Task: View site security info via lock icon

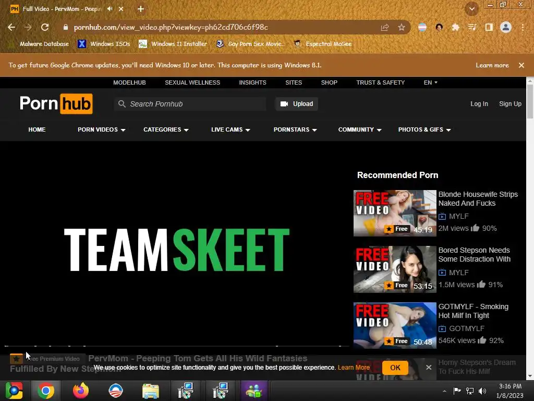Action: (65, 27)
